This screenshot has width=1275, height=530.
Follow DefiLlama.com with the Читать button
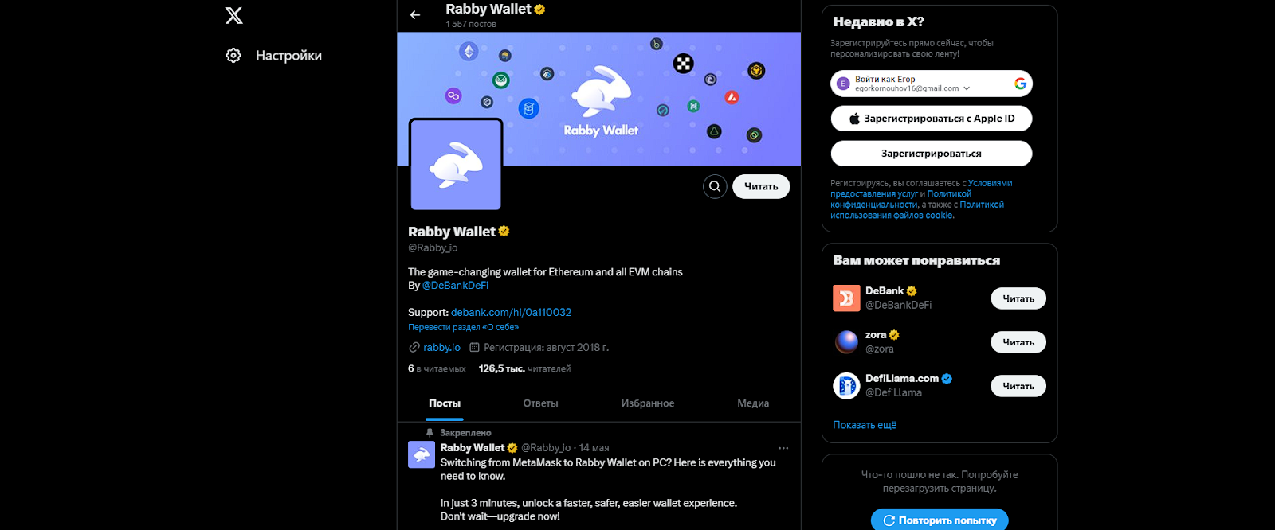[x=1018, y=386]
